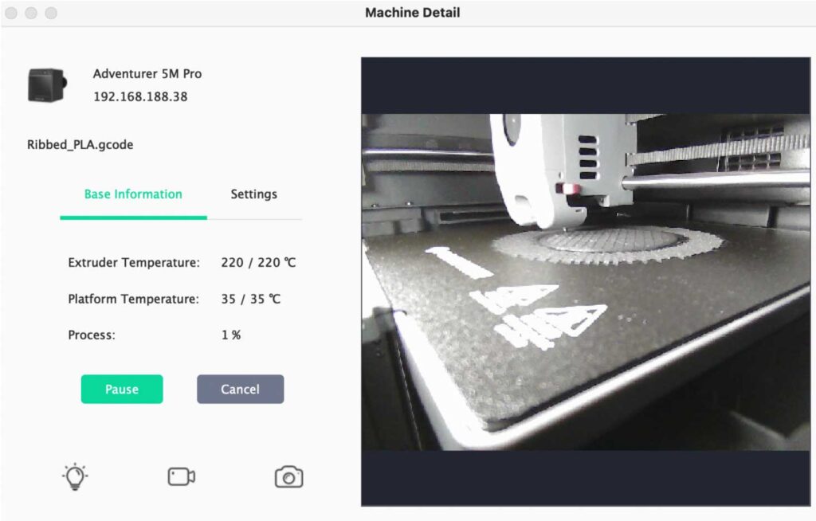Close the Machine Detail window
Screen dimensions: 816x521
(11, 13)
